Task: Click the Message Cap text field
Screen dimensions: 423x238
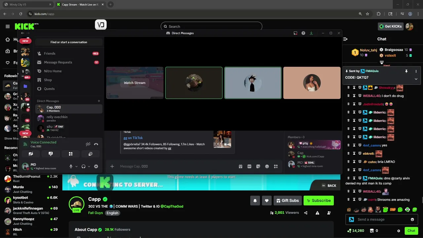Action: pos(177,167)
